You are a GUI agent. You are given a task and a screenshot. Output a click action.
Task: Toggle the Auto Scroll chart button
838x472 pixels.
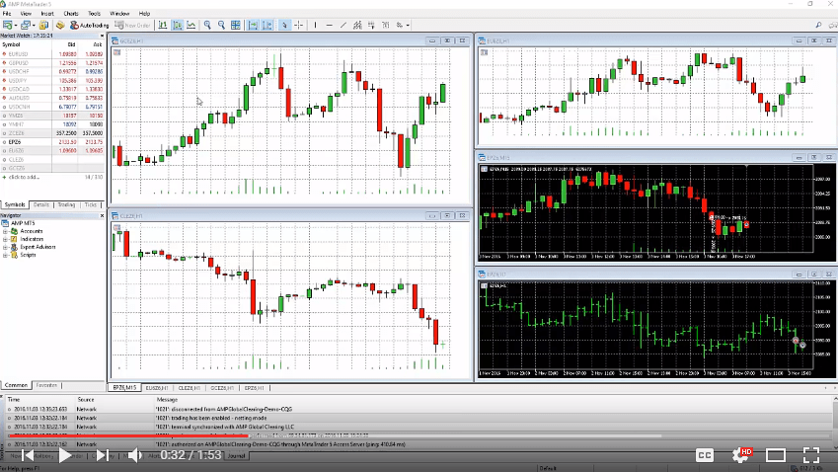pyautogui.click(x=253, y=25)
